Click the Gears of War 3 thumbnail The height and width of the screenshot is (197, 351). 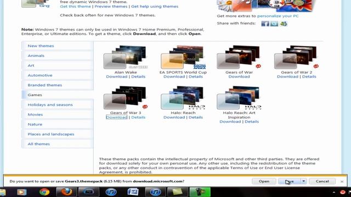(x=126, y=97)
